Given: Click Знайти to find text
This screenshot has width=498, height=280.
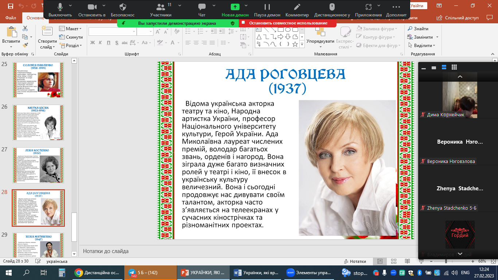Looking at the screenshot, I should [x=418, y=29].
